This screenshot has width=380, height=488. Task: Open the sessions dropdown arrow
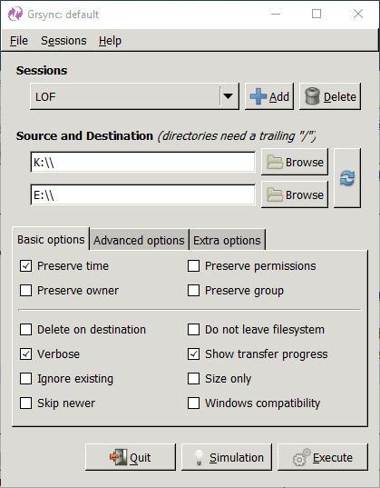[x=228, y=96]
